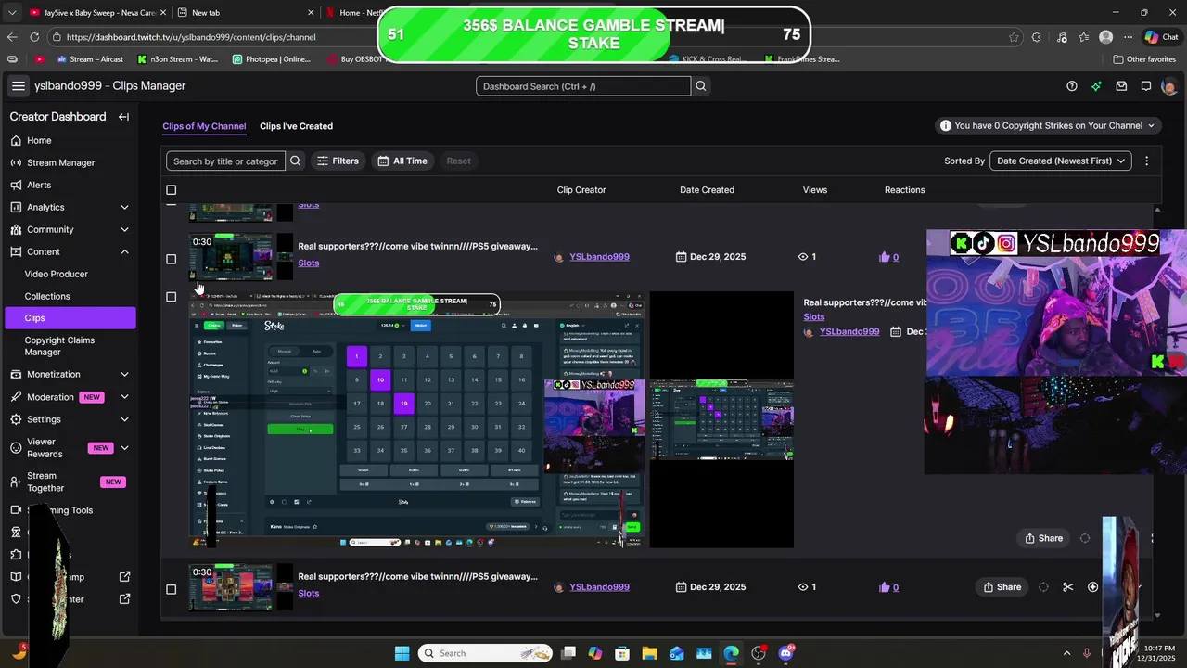Open the help question mark icon
The height and width of the screenshot is (668, 1187).
[1072, 86]
